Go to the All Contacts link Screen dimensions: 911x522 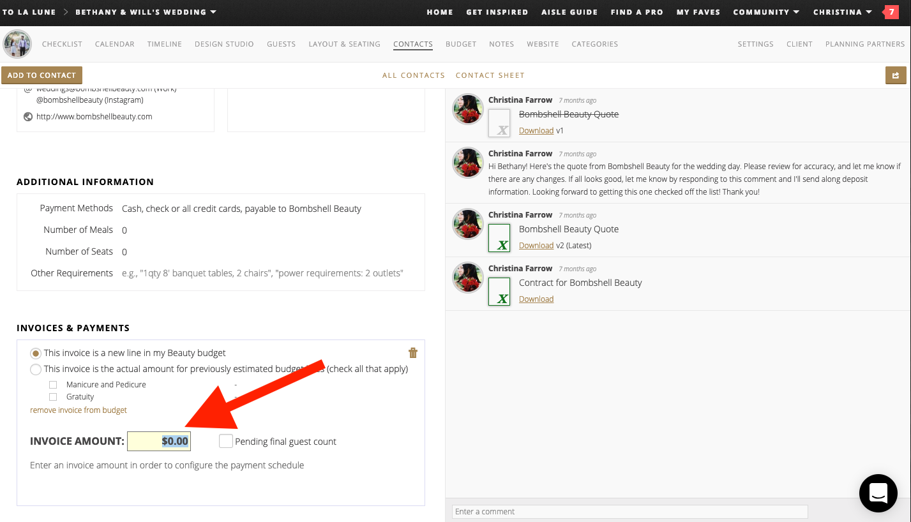point(414,75)
